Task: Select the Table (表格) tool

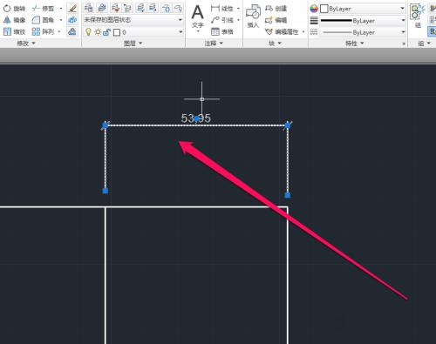Action: click(222, 31)
